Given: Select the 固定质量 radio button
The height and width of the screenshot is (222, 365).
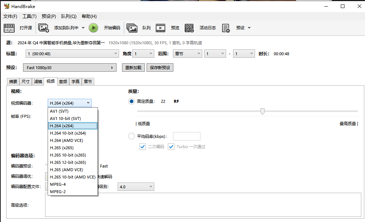Looking at the screenshot, I should coord(132,101).
